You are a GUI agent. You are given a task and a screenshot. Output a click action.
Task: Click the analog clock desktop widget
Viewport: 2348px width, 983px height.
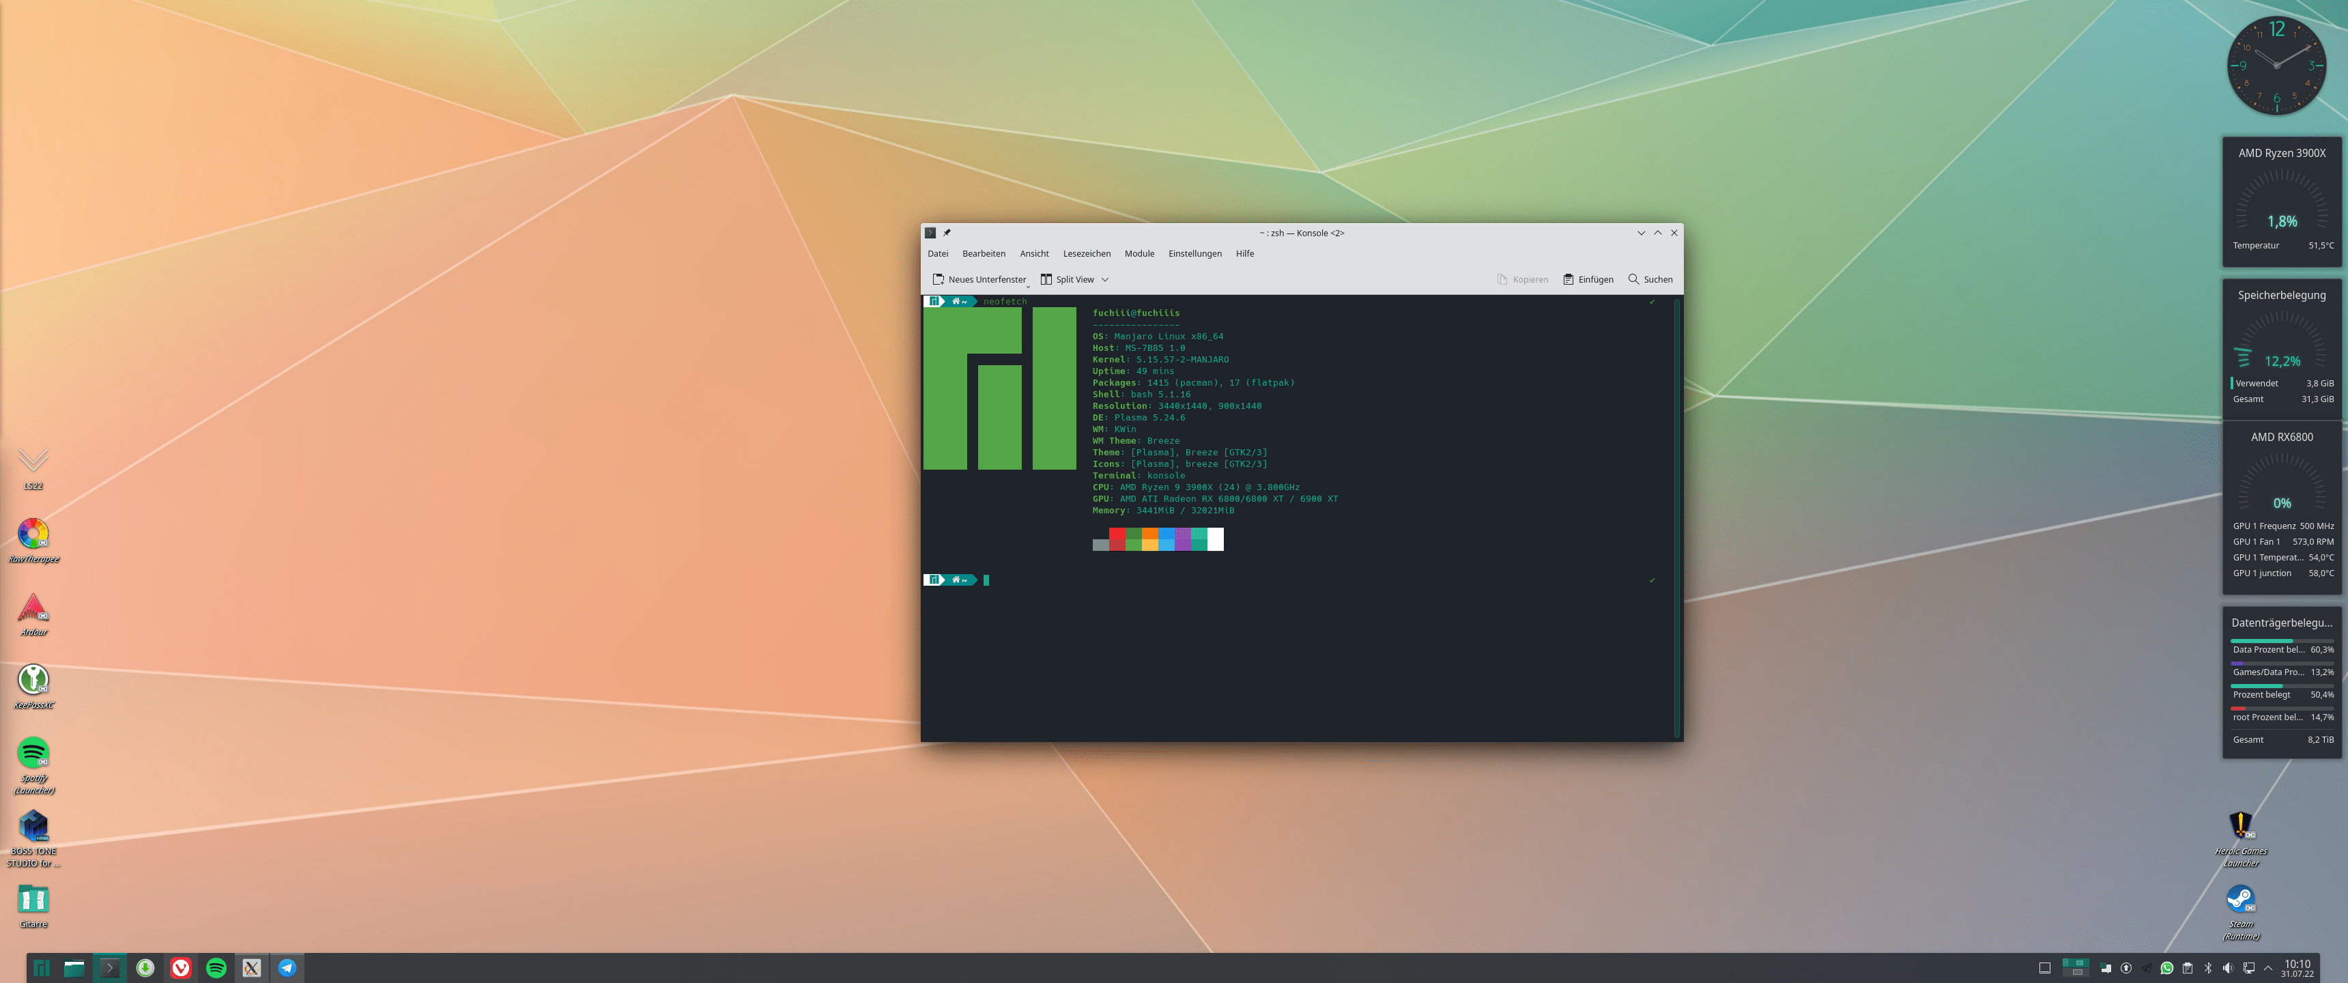click(2276, 66)
